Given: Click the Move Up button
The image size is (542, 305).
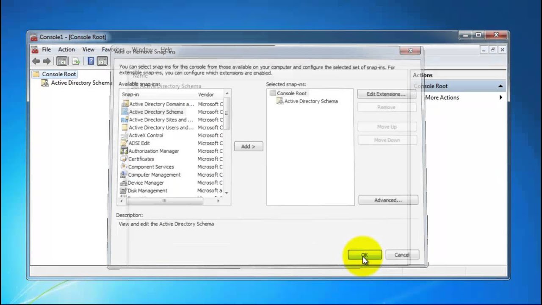Looking at the screenshot, I should 387,127.
